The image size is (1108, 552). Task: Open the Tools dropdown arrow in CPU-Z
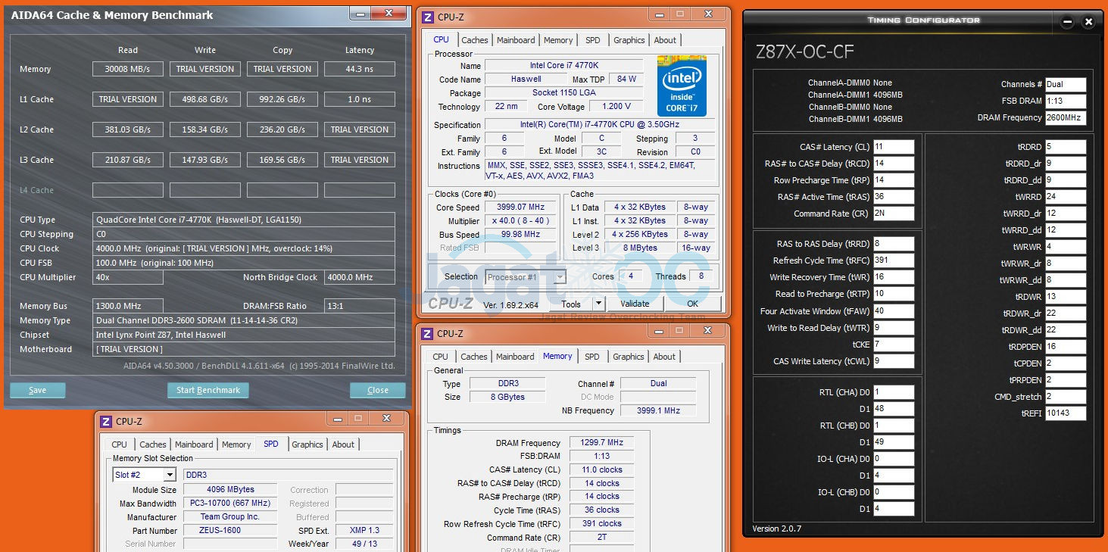pyautogui.click(x=598, y=304)
